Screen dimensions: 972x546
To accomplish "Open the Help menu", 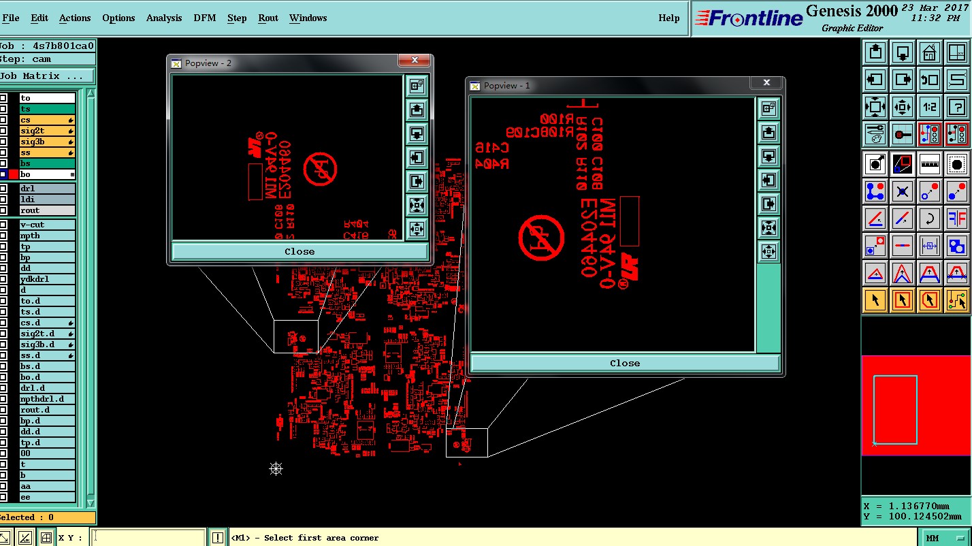I will [x=669, y=18].
